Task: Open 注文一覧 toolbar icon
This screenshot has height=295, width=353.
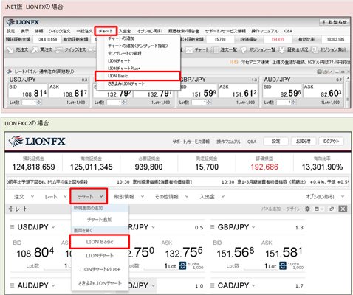Action: [225, 50]
